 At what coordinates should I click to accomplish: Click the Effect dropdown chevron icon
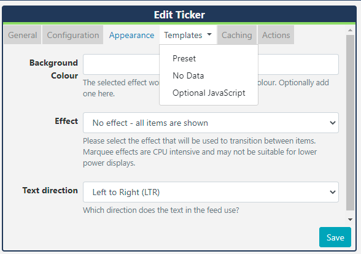click(333, 123)
